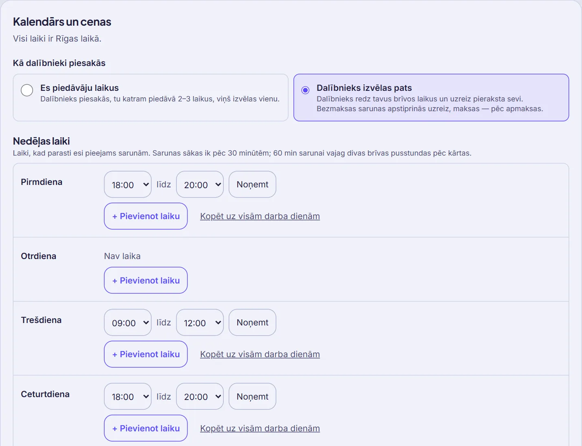
Task: Click the Ceturtdiena day label
Action: (x=45, y=394)
